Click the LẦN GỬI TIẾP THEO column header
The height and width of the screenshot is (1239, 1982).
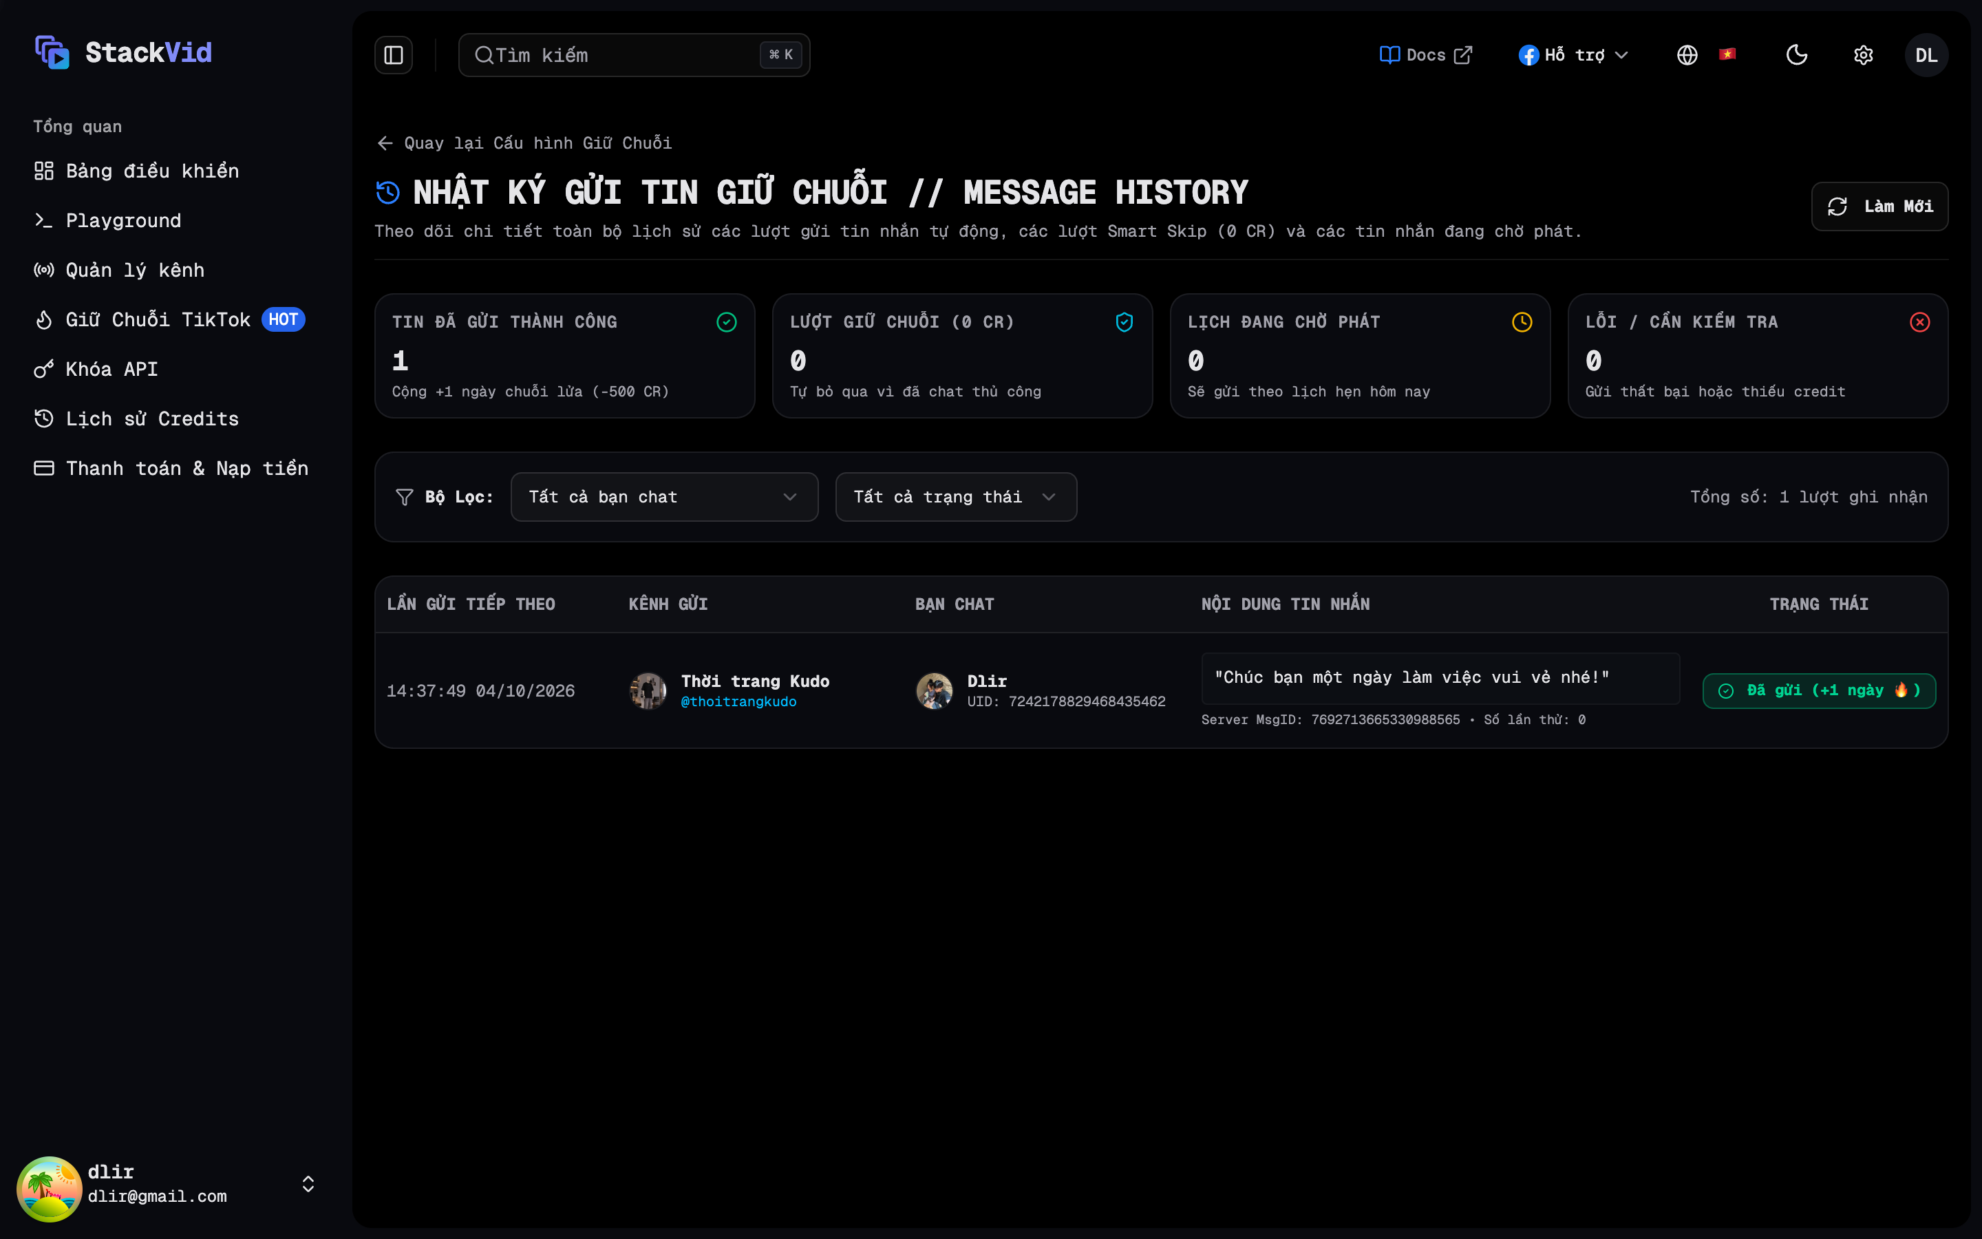(x=471, y=604)
